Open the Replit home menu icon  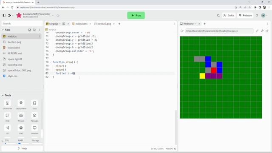pyautogui.click(x=9, y=15)
